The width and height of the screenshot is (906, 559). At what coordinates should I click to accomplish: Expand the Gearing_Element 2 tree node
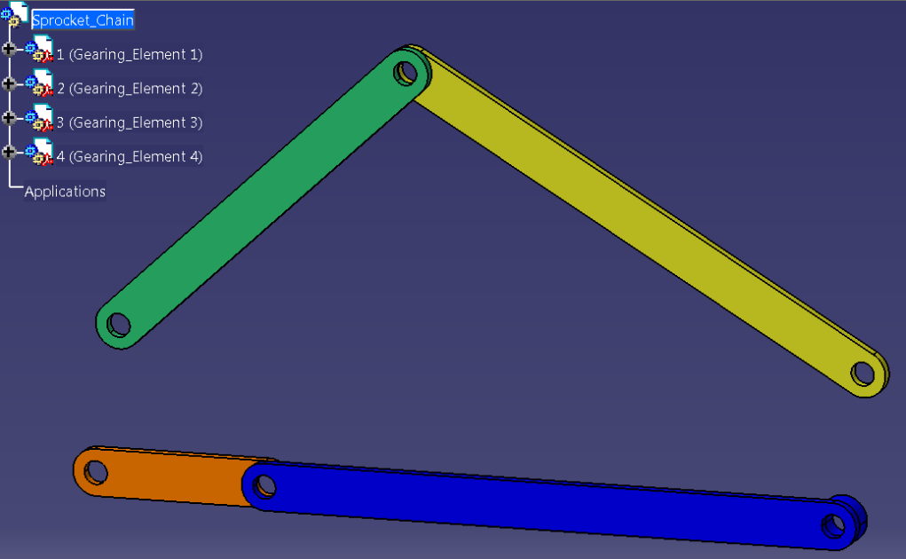click(7, 83)
